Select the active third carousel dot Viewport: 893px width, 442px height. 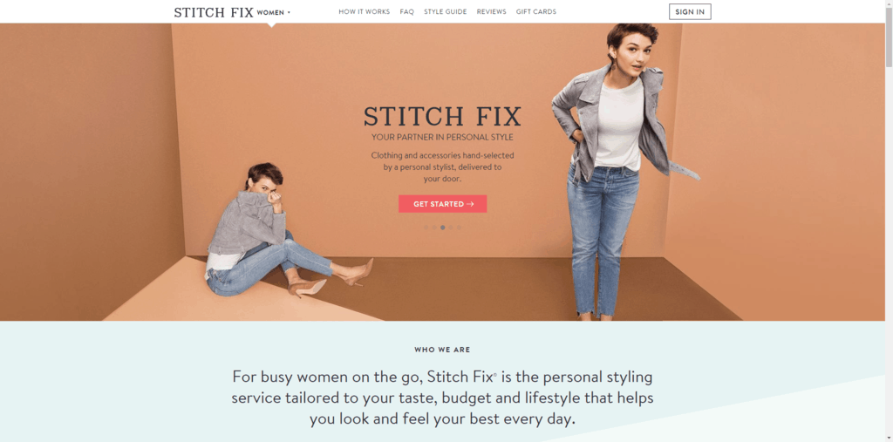(x=442, y=228)
